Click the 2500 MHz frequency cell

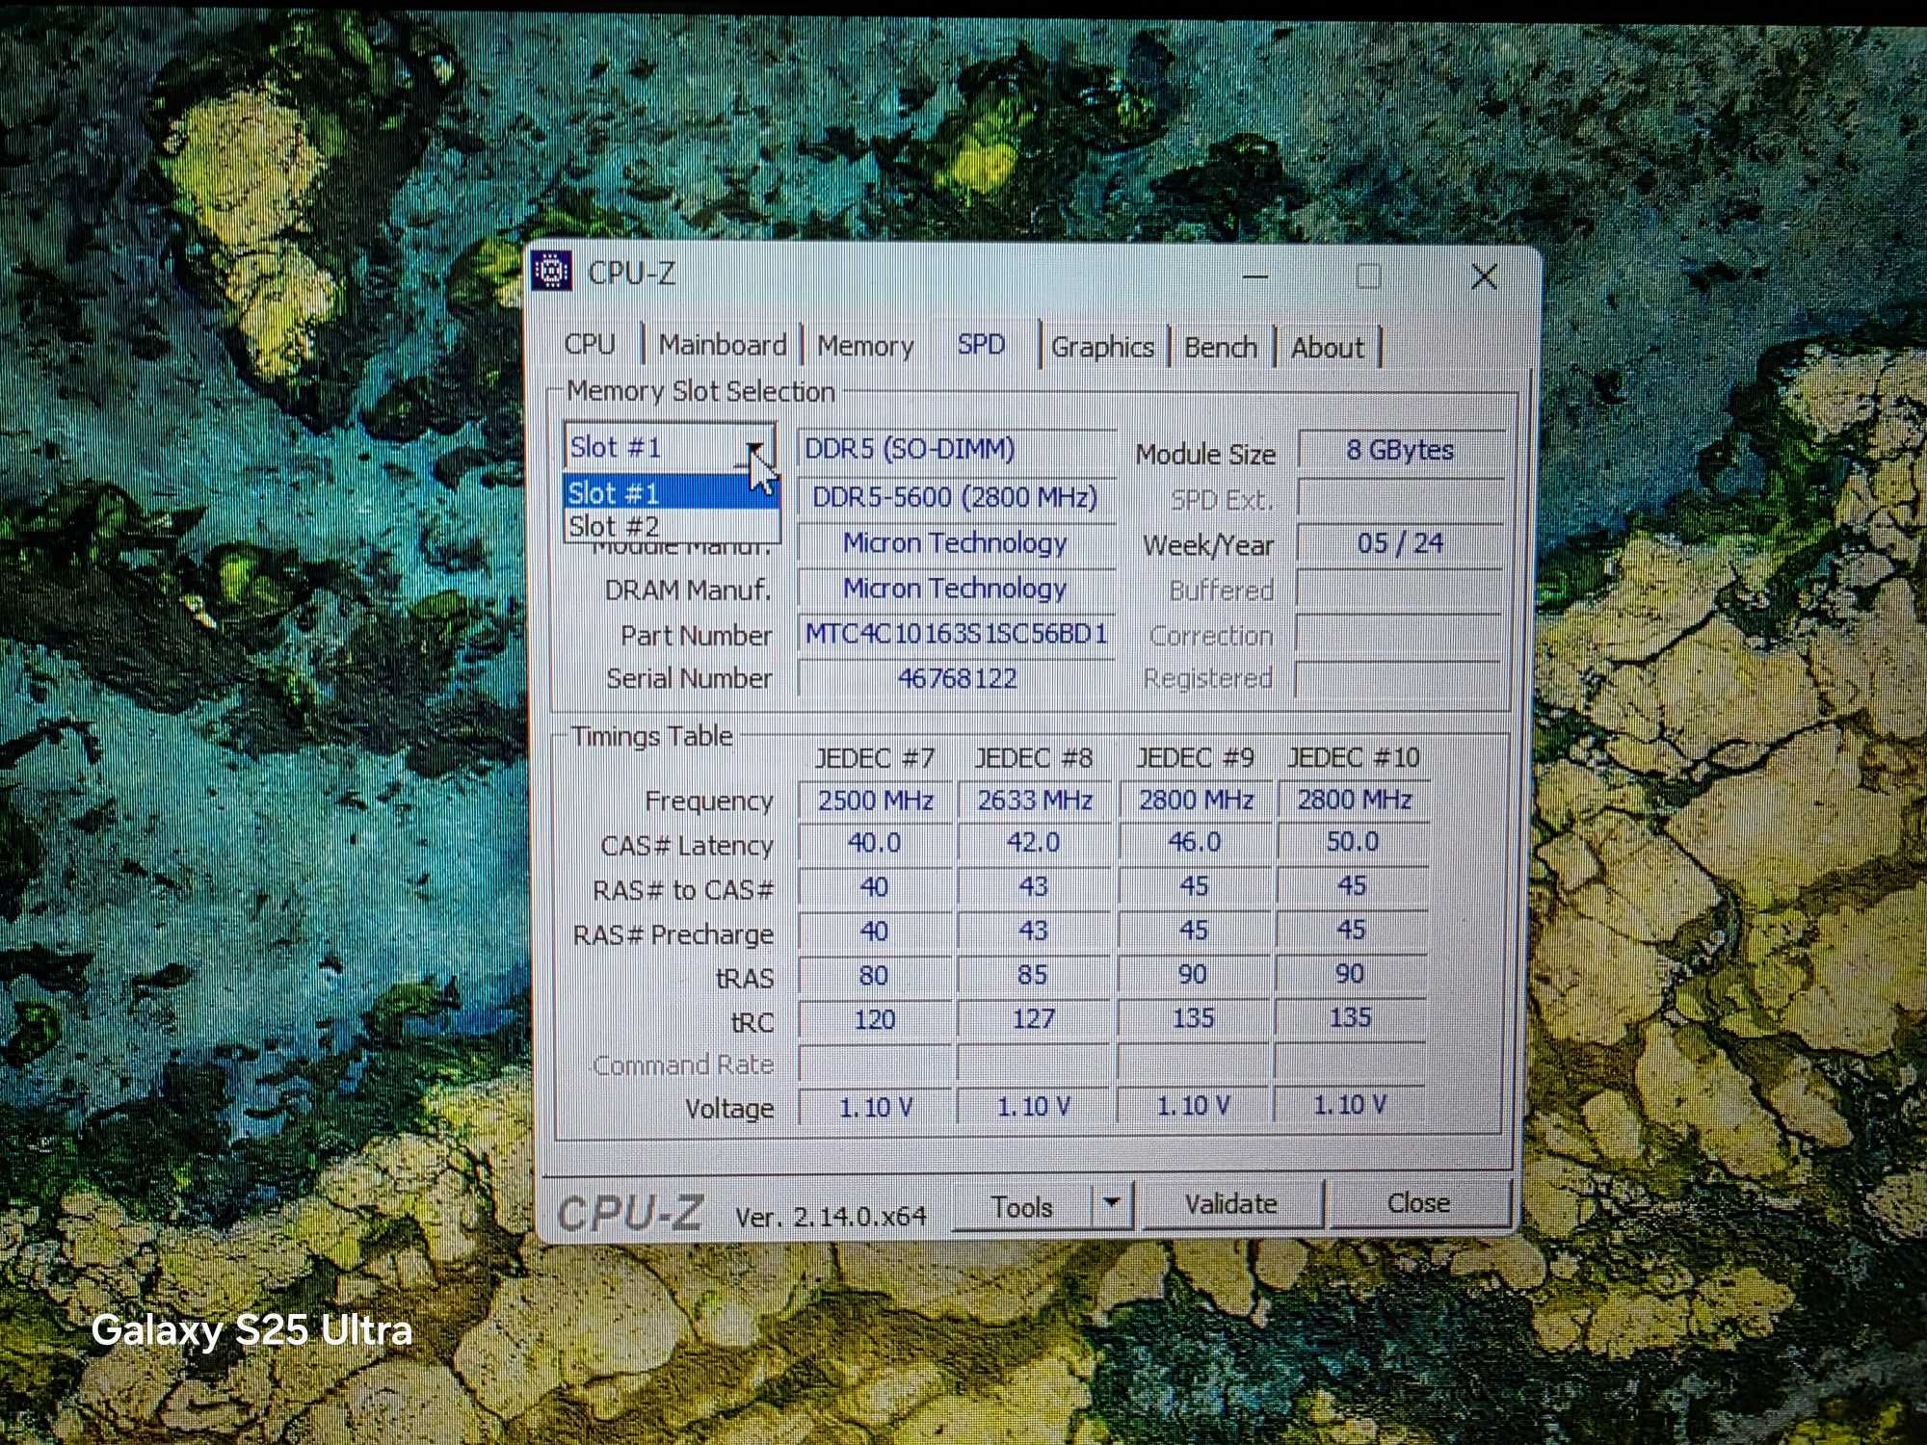pos(875,801)
